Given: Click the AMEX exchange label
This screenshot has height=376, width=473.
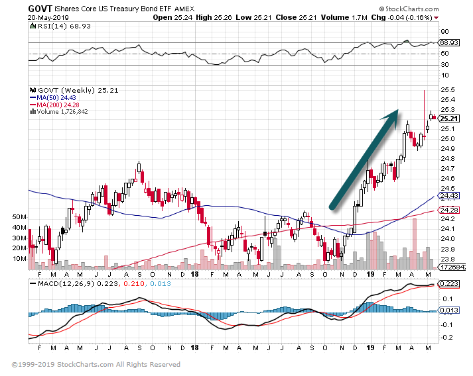Looking at the screenshot, I should 184,9.
